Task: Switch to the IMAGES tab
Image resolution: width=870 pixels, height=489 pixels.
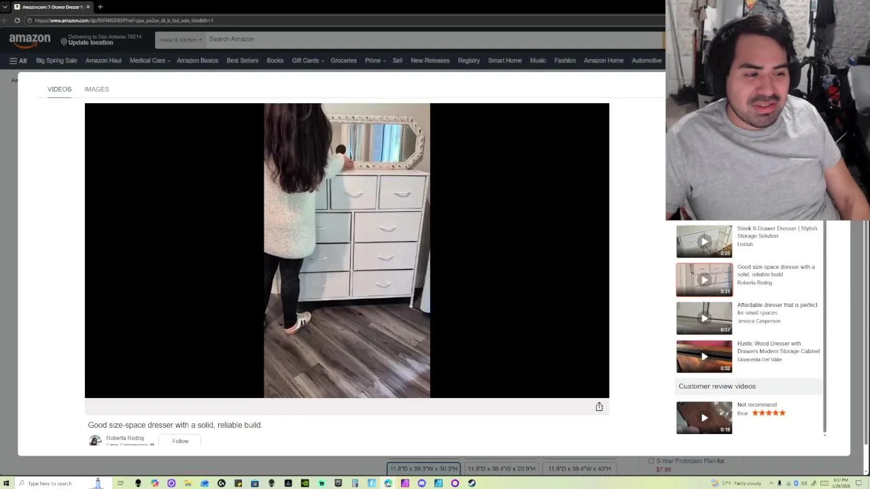Action: click(x=97, y=89)
